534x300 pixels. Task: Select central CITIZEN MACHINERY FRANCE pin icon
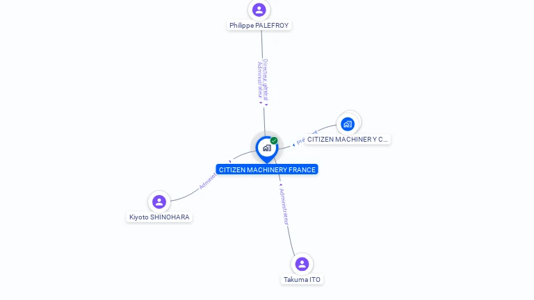(267, 150)
